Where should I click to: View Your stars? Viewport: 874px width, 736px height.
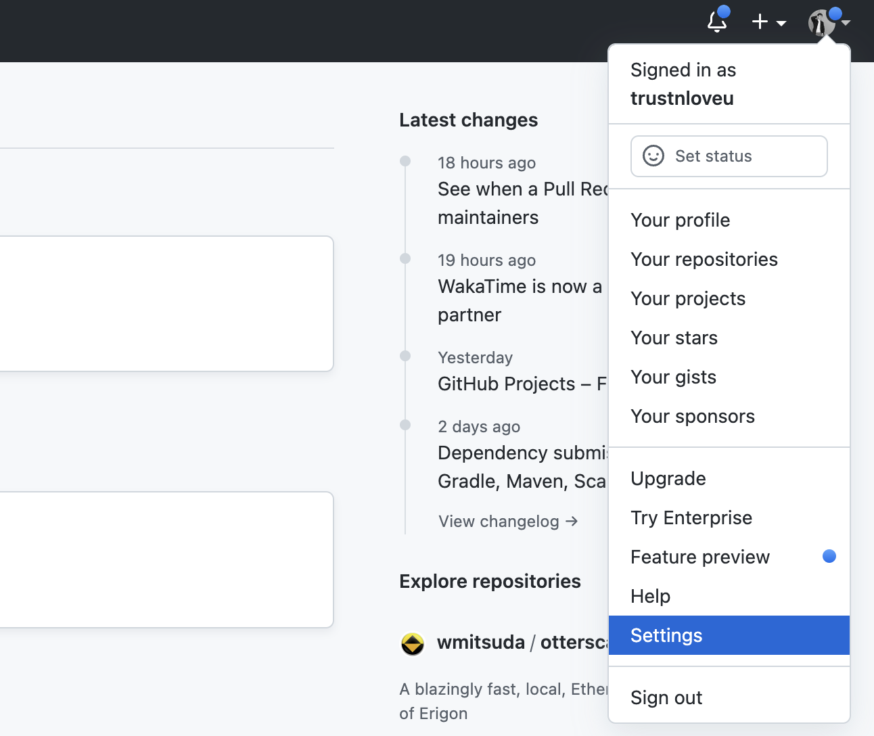tap(729, 338)
